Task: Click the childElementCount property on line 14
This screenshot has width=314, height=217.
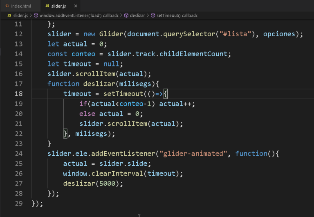Action: [x=195, y=54]
